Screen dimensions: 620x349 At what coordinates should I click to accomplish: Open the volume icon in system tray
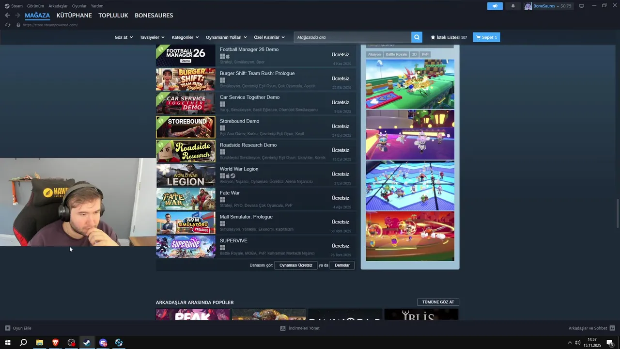click(577, 343)
